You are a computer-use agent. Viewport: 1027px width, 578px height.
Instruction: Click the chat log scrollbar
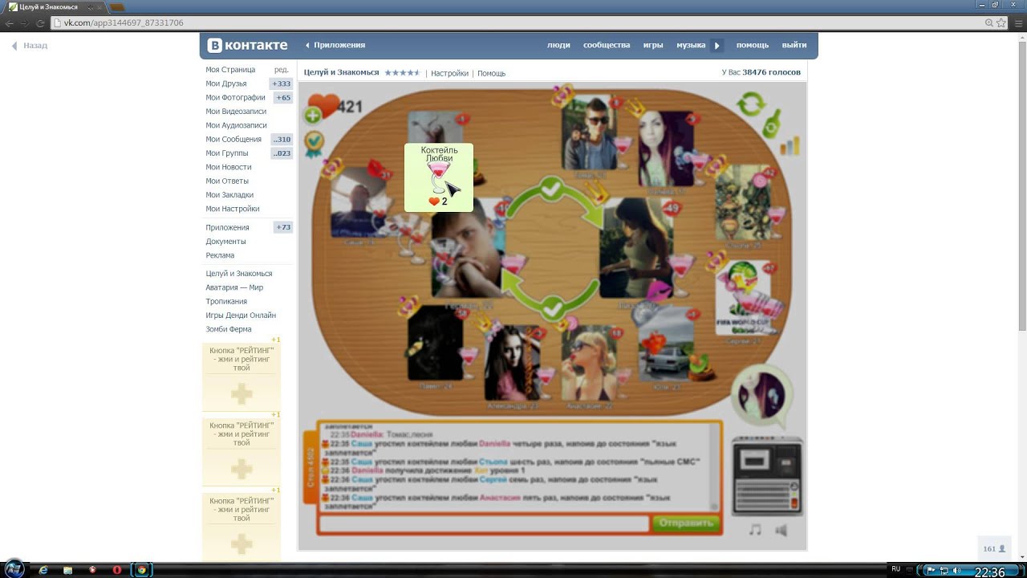pos(714,467)
